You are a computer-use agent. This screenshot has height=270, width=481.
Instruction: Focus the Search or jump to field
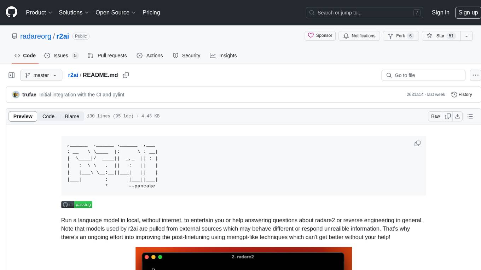point(365,12)
